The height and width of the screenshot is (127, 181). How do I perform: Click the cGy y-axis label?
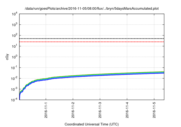tap(7, 57)
